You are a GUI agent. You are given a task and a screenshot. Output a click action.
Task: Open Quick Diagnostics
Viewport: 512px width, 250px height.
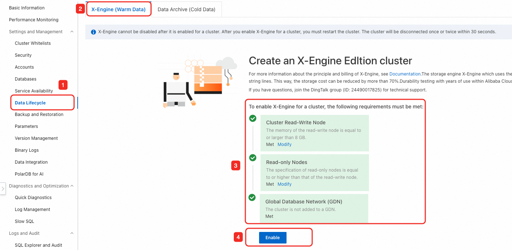[33, 198]
